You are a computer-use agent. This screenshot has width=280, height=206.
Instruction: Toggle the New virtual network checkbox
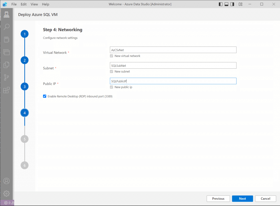point(111,56)
